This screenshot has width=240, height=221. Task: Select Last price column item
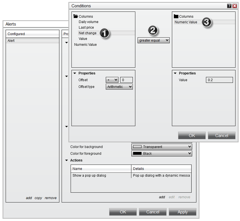tap(86, 28)
